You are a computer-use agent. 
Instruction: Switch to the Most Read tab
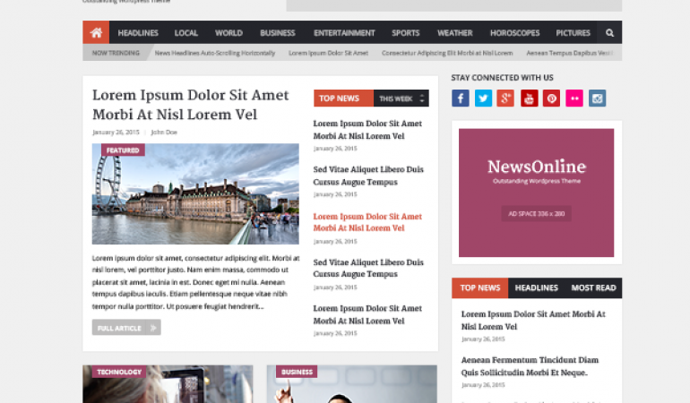[593, 288]
